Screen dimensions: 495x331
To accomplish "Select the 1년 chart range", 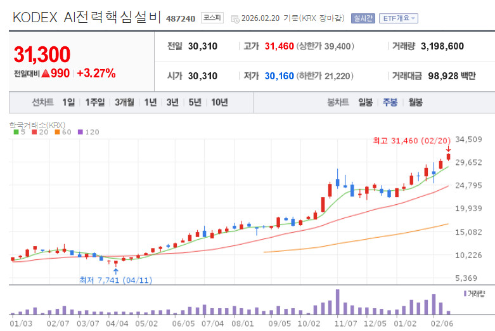I will coord(151,102).
